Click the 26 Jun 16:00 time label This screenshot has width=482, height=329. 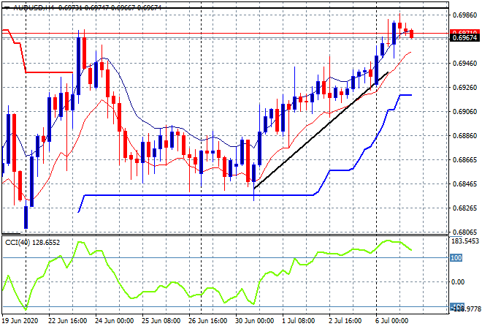(208, 321)
